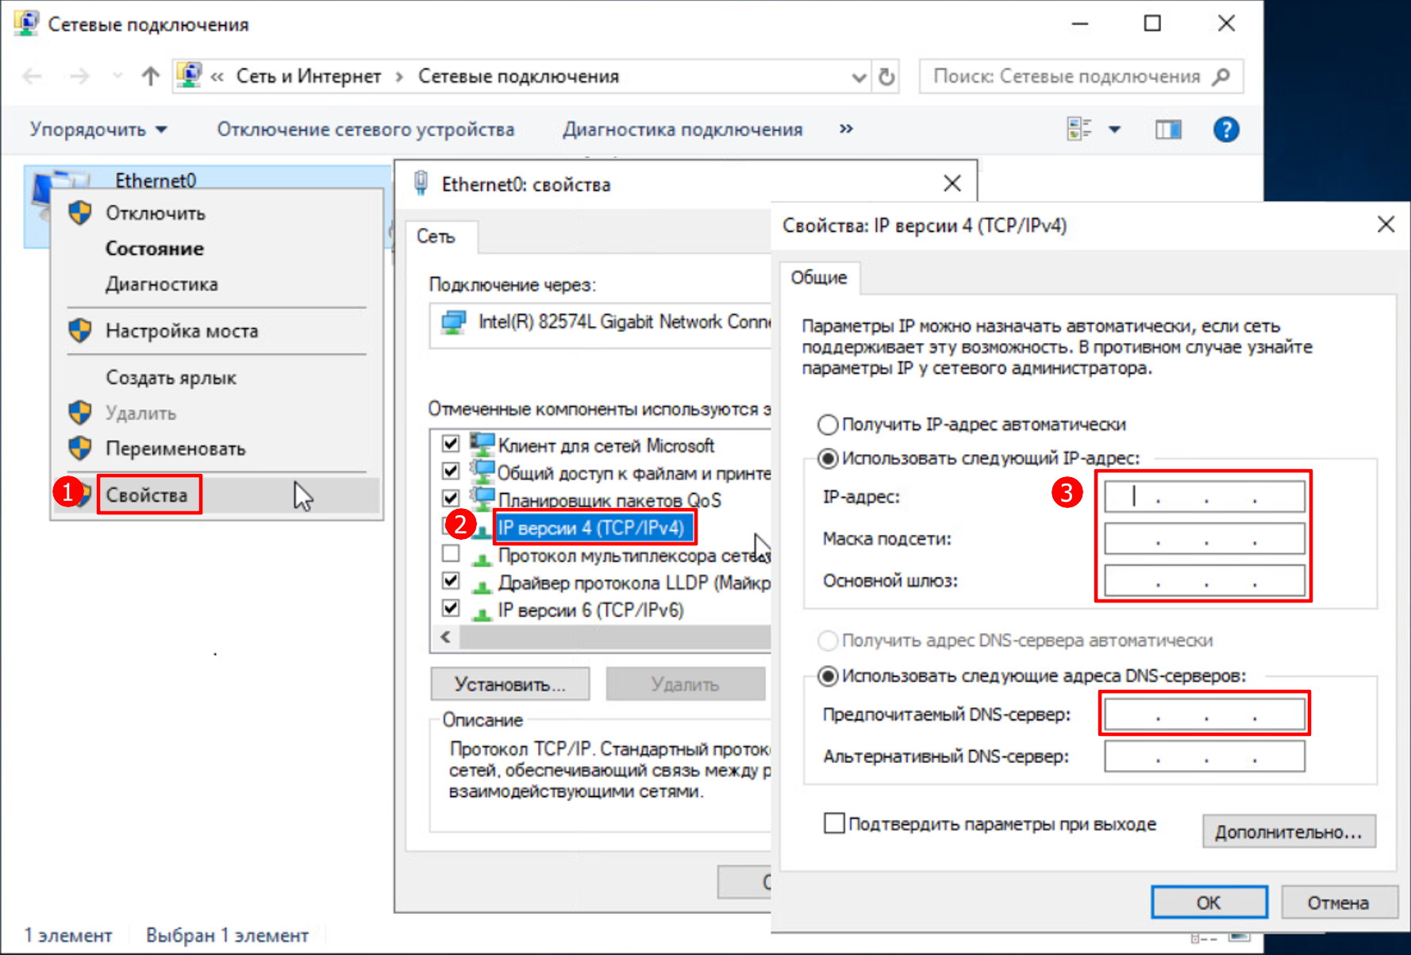Toggle Драйвер протокола LLDP checkbox

pyautogui.click(x=451, y=580)
